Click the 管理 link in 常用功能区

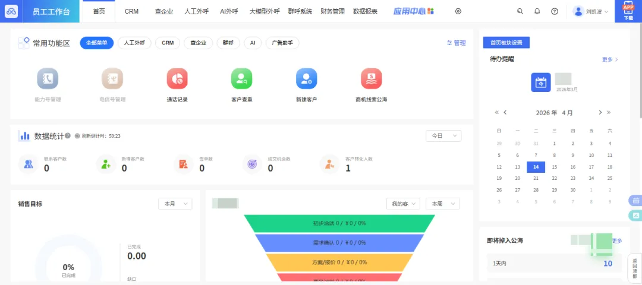point(456,43)
